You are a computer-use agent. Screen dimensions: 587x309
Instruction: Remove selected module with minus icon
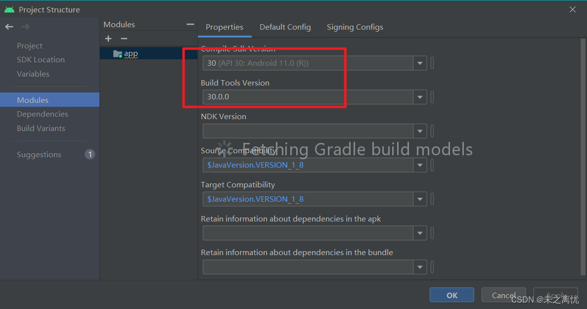point(124,39)
